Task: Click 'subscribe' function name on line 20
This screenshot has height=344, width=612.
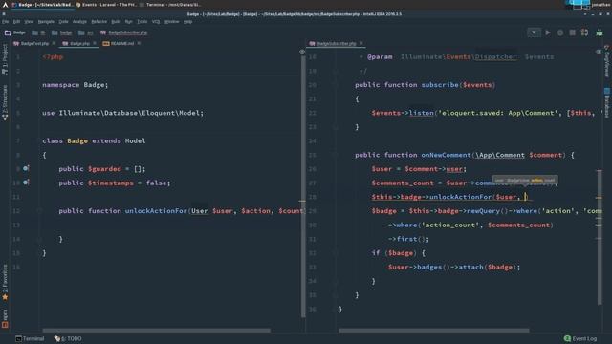Action: pyautogui.click(x=440, y=85)
